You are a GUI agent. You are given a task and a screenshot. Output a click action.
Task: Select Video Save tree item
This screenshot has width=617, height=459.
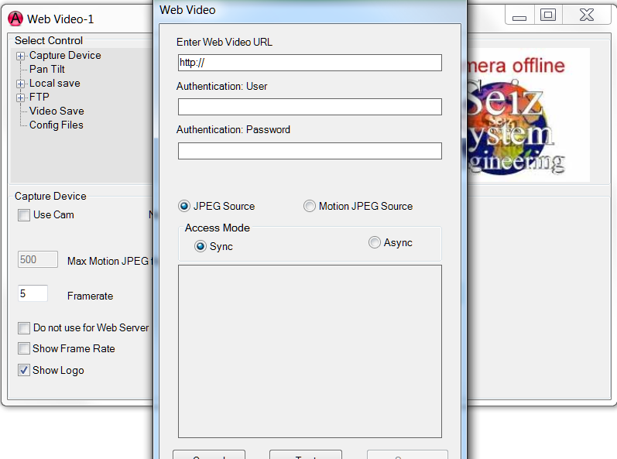pos(57,111)
